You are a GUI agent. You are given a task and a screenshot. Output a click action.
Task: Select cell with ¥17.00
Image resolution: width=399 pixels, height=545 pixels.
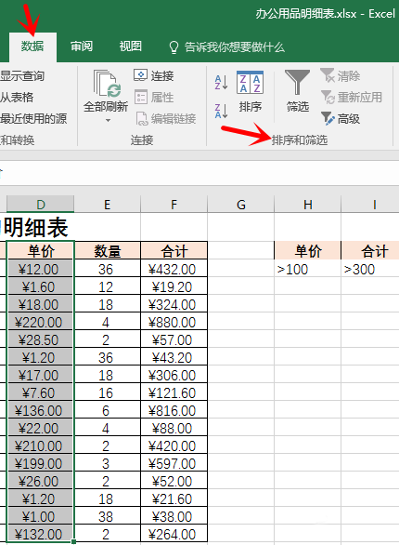pos(41,375)
